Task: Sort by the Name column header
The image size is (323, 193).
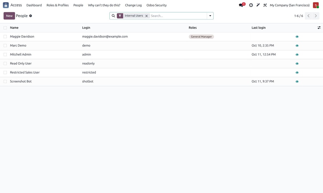Action: click(14, 27)
